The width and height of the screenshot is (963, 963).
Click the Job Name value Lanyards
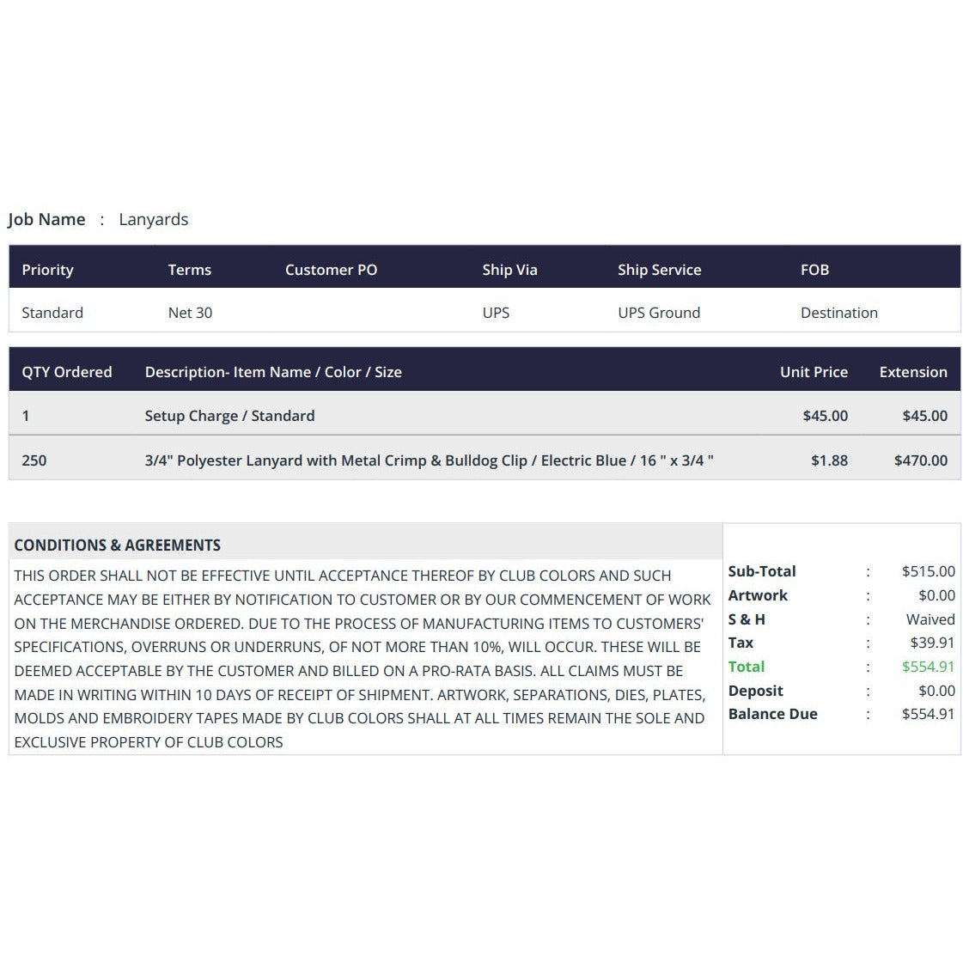point(154,219)
